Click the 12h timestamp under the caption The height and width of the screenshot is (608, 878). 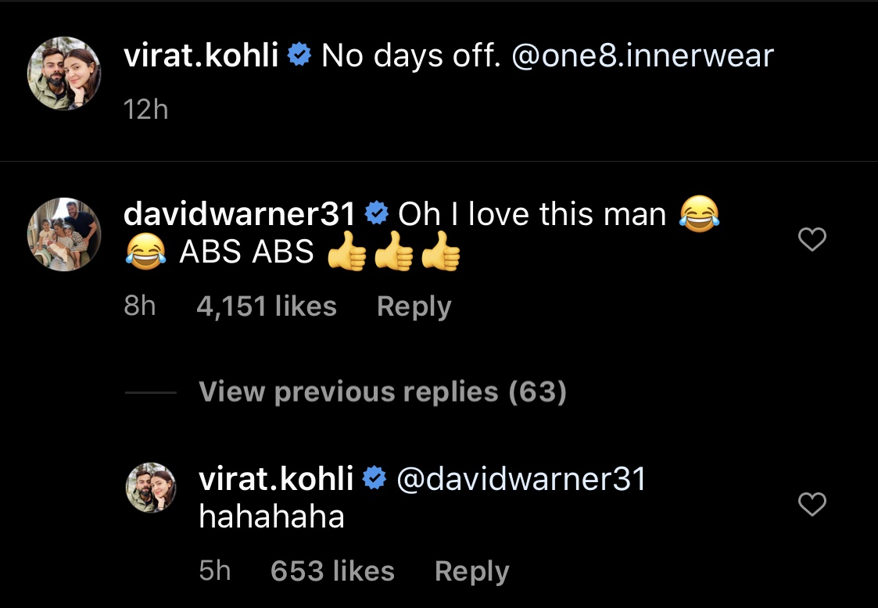[146, 109]
